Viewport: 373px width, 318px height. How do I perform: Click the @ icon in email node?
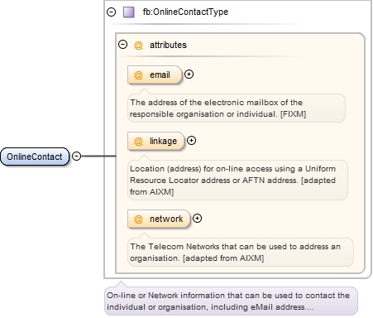point(138,75)
